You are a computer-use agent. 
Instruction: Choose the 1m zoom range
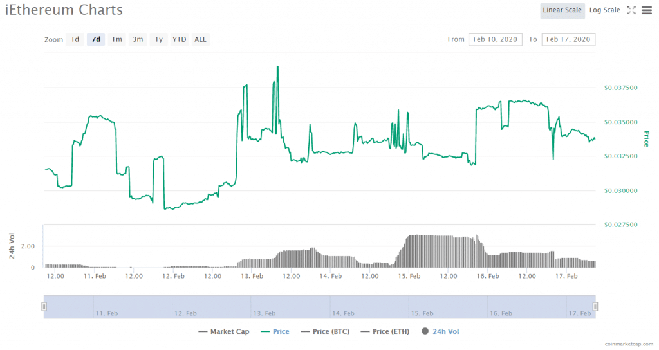coord(116,39)
